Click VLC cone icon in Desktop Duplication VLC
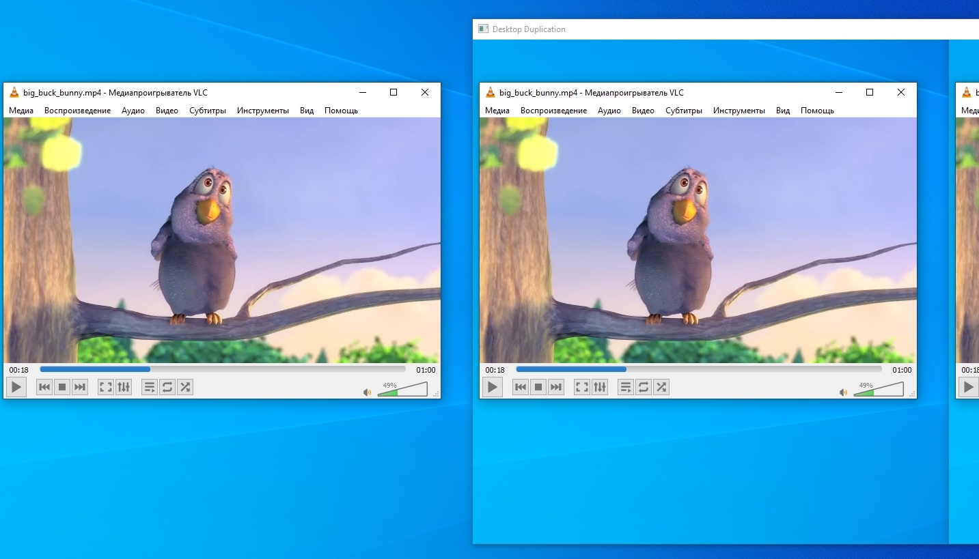Image resolution: width=979 pixels, height=559 pixels. point(490,92)
